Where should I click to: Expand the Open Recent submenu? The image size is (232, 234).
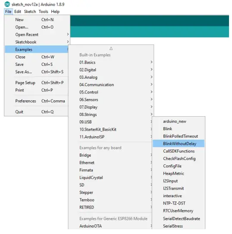pos(68,34)
